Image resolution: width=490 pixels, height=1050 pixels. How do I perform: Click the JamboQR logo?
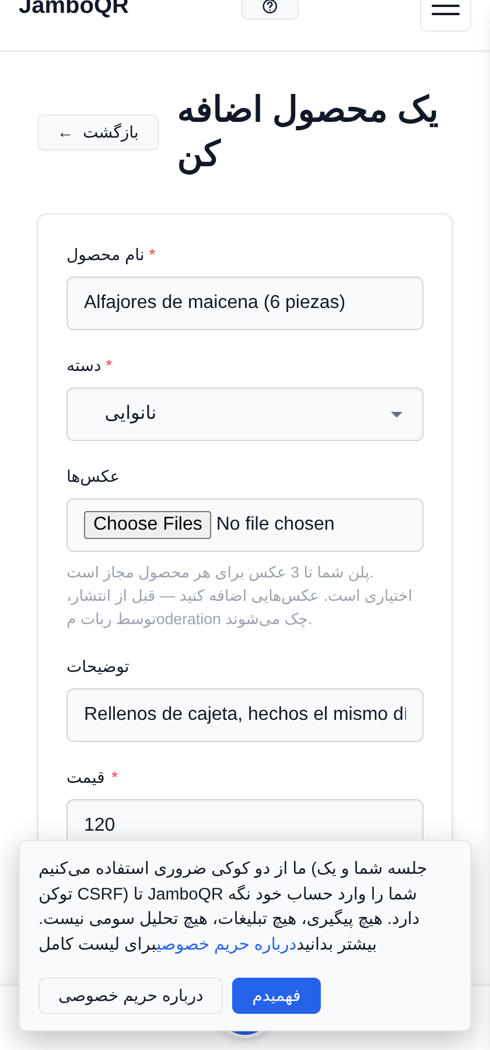pos(73,7)
